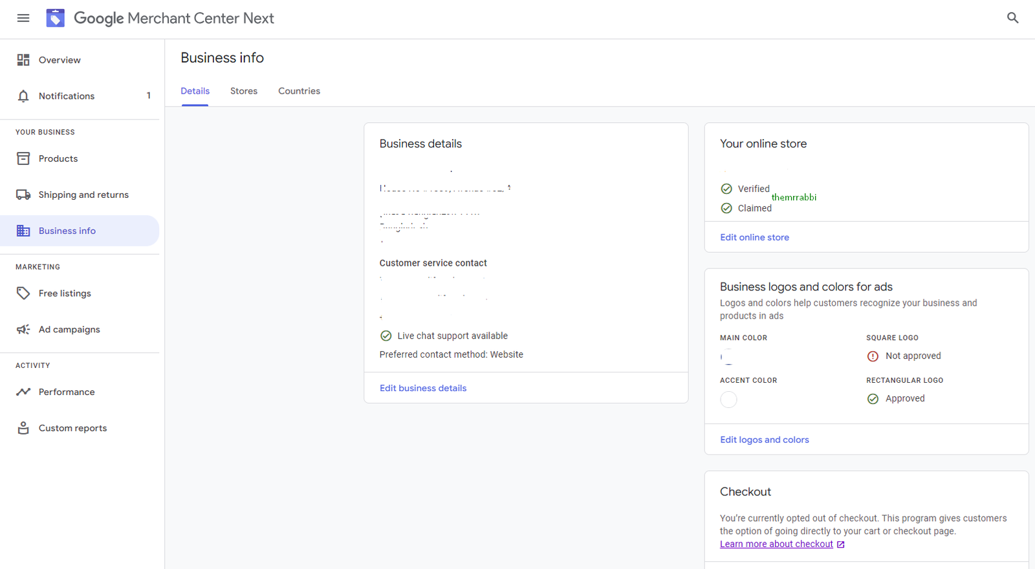Click the Business info building icon

[23, 231]
